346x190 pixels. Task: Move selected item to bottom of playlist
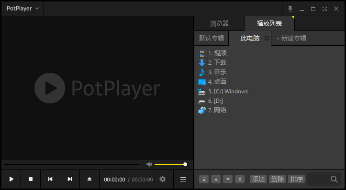click(240, 179)
